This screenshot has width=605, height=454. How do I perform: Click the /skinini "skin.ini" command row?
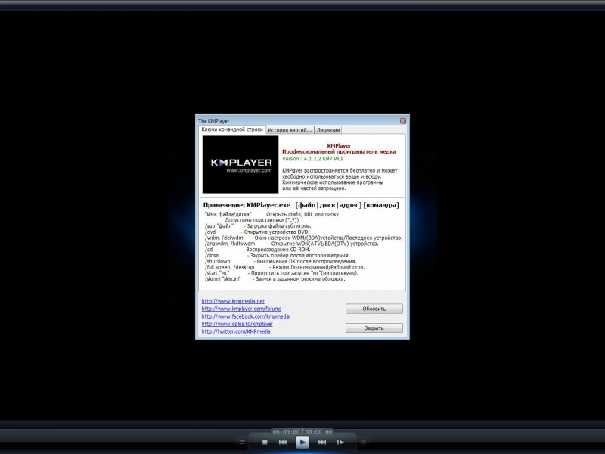click(275, 278)
